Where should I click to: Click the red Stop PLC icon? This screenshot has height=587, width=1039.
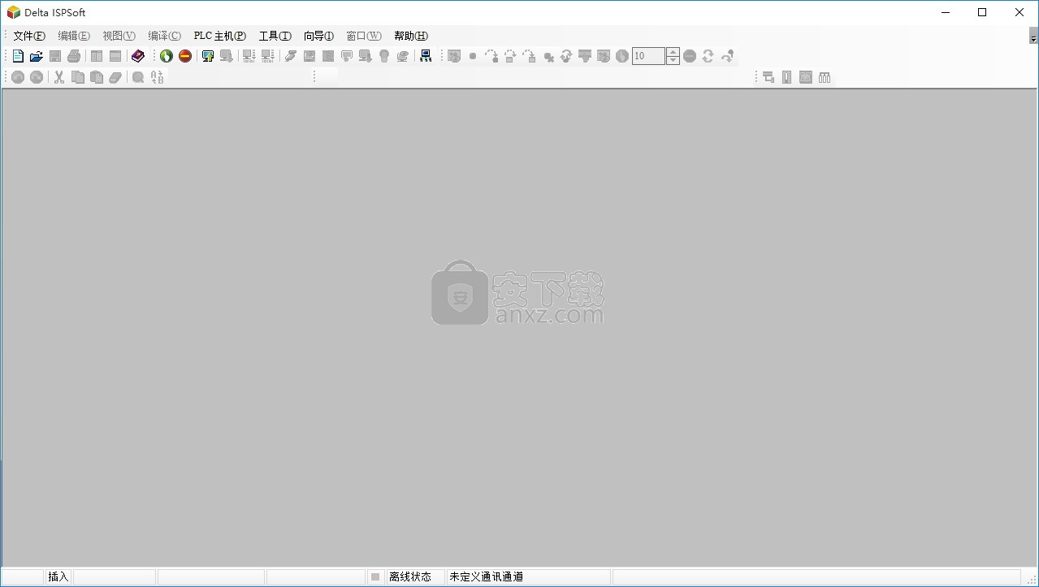tap(185, 56)
